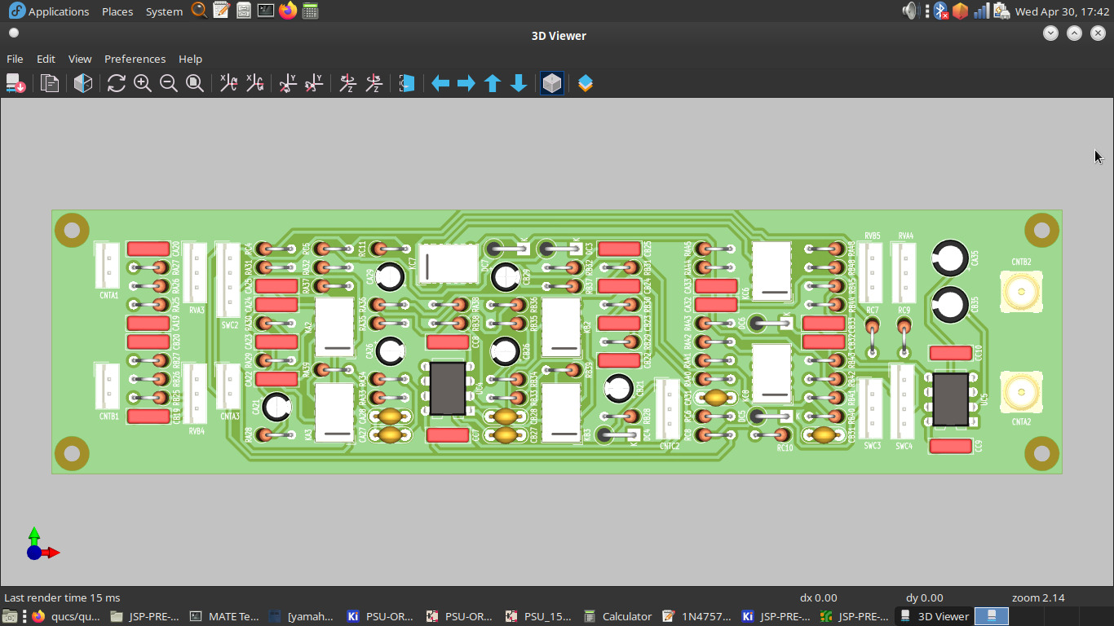Click the CA35 capacitor on the board
Viewport: 1114px width, 626px height.
[949, 258]
